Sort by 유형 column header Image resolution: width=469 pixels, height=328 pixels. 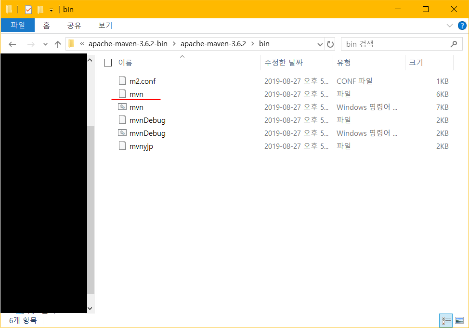344,63
